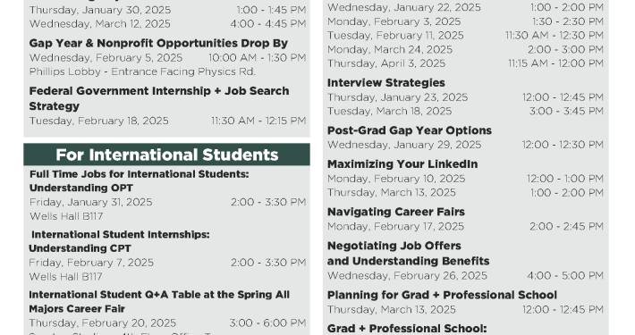This screenshot has height=335, width=635.
Task: Click the For International Students header
Action: (167, 155)
